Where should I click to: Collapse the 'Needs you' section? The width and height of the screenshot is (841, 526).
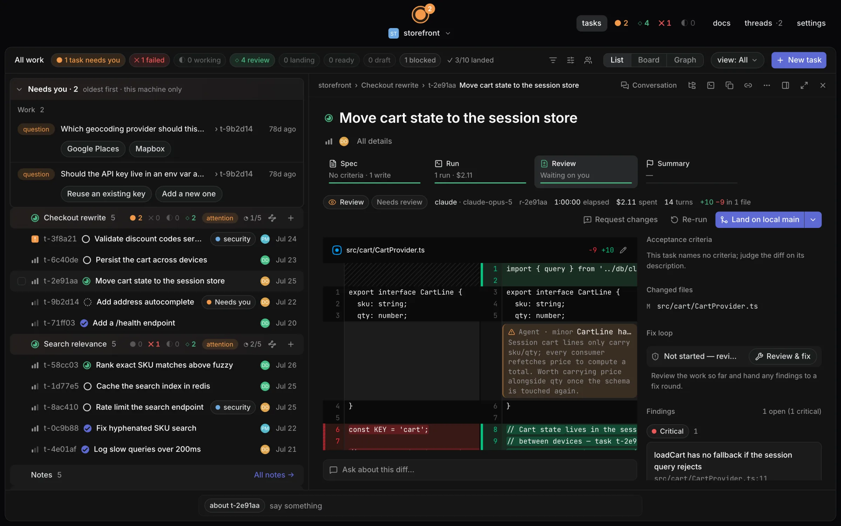tap(19, 89)
